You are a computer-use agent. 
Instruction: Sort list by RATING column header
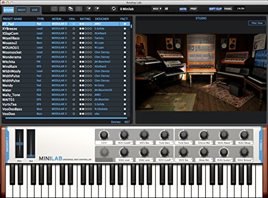tap(85, 19)
